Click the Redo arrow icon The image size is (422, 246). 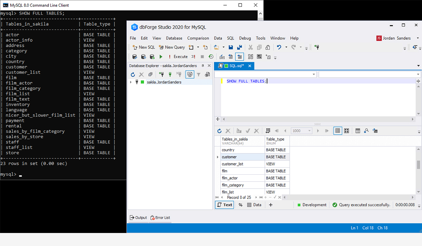pos(293,47)
